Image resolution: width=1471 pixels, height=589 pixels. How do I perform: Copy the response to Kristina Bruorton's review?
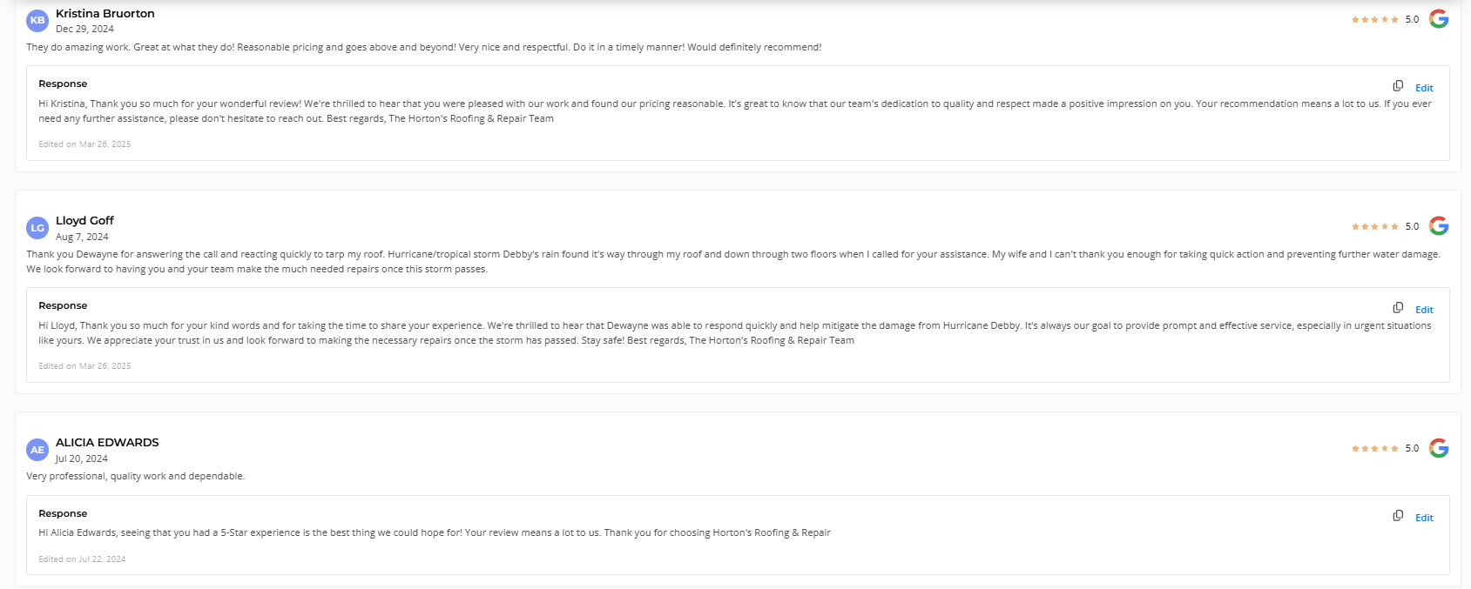pos(1398,86)
